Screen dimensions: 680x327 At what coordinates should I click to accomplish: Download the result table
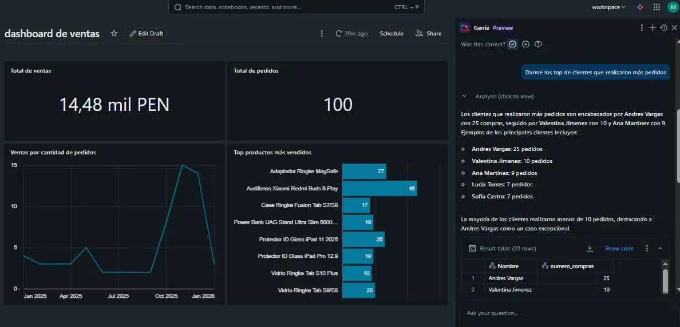tap(590, 248)
